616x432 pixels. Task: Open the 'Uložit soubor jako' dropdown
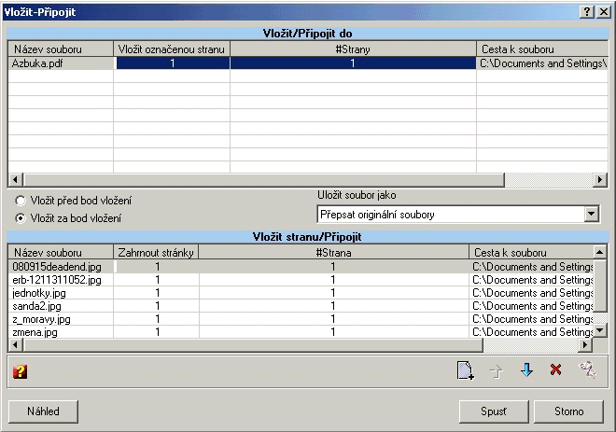(590, 215)
